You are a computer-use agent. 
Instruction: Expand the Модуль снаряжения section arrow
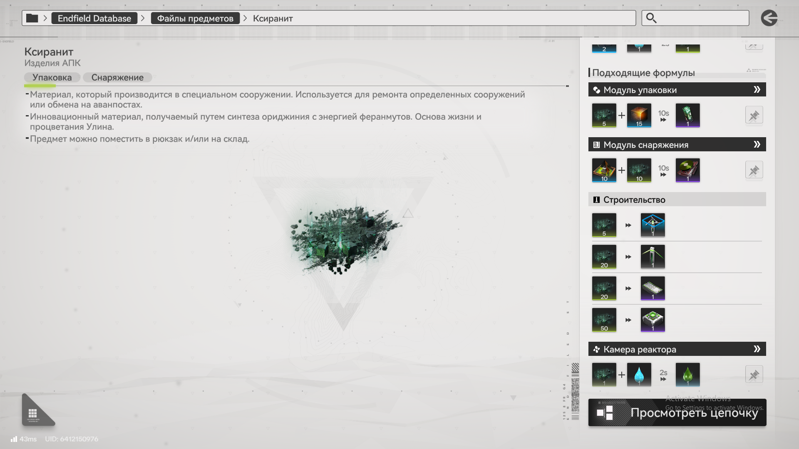(757, 145)
